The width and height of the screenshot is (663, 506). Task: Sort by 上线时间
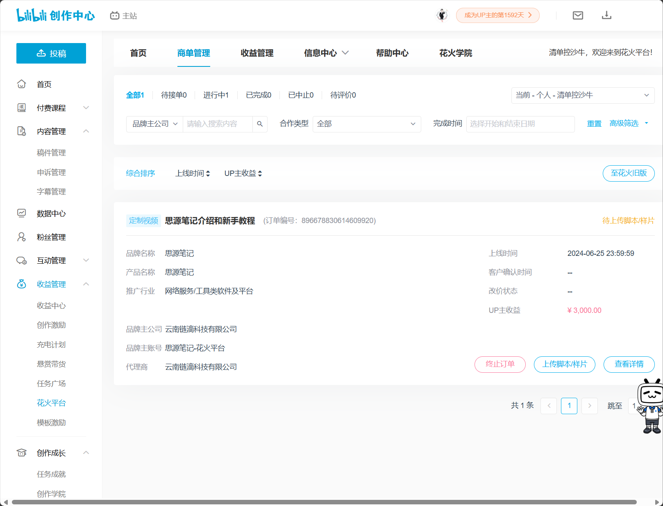pyautogui.click(x=193, y=173)
